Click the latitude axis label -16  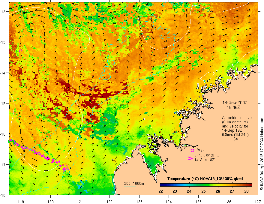(3, 134)
